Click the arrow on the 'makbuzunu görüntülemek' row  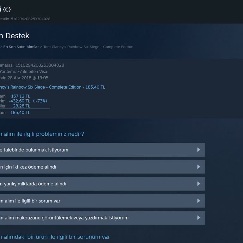[199, 218]
